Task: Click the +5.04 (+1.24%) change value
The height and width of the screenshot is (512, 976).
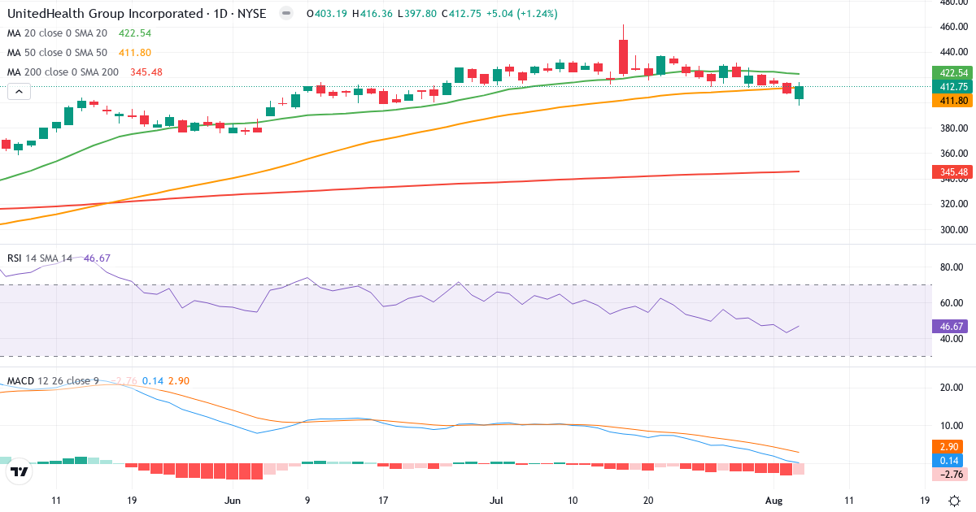Action: click(x=523, y=14)
